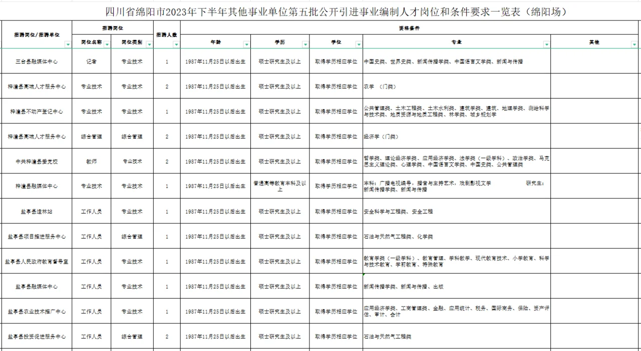Select 招聘人数 value in 中共梓潼县委党校 row
This screenshot has width=641, height=351.
[167, 161]
